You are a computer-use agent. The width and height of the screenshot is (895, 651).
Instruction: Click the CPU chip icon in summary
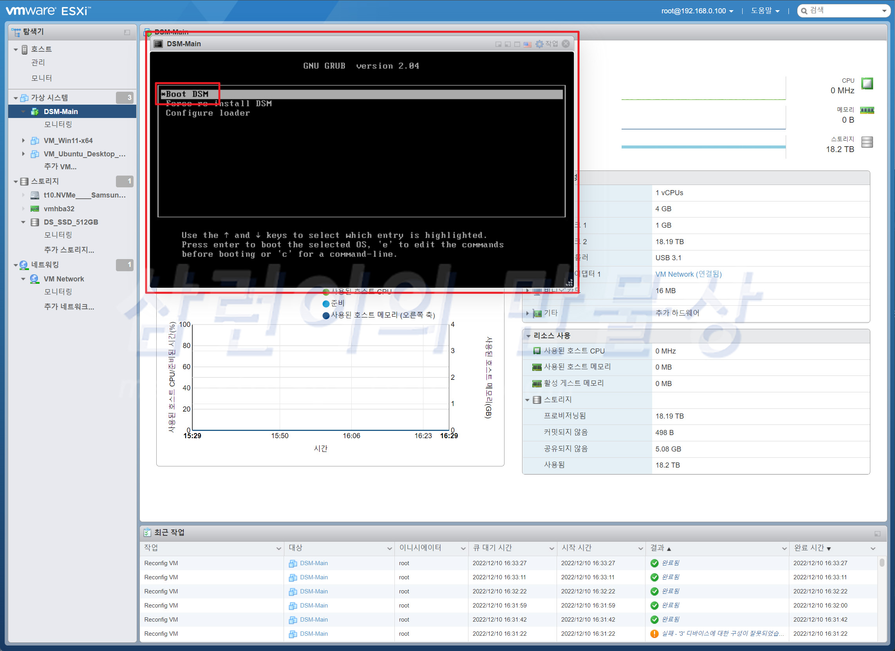[x=867, y=84]
